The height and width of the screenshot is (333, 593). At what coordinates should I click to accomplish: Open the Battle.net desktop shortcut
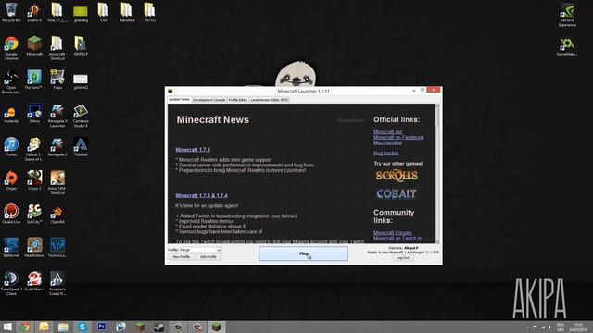click(11, 247)
